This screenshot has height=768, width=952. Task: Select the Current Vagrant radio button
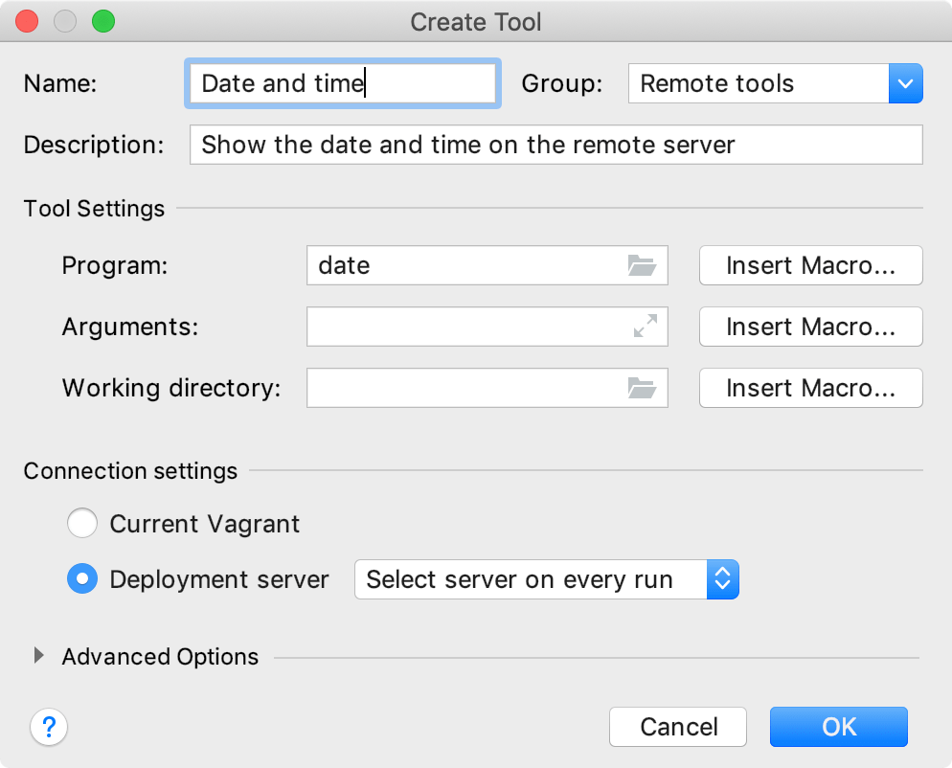(82, 524)
